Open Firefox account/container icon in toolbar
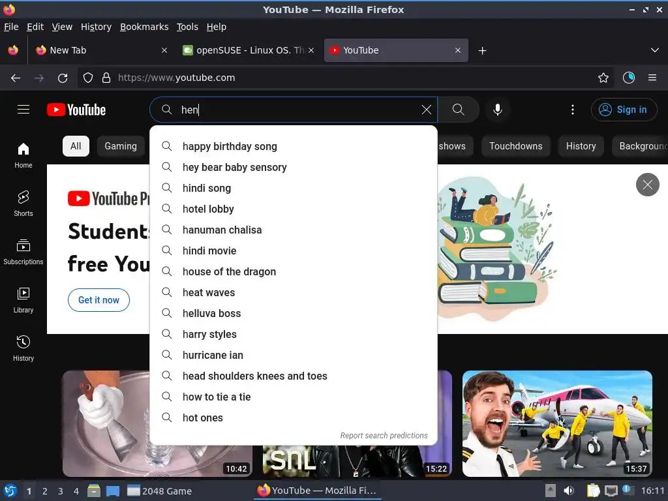 [629, 78]
